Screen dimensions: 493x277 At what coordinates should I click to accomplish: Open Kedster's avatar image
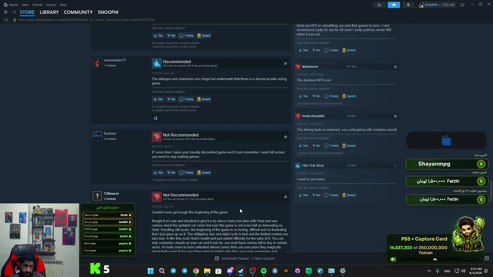point(97,136)
